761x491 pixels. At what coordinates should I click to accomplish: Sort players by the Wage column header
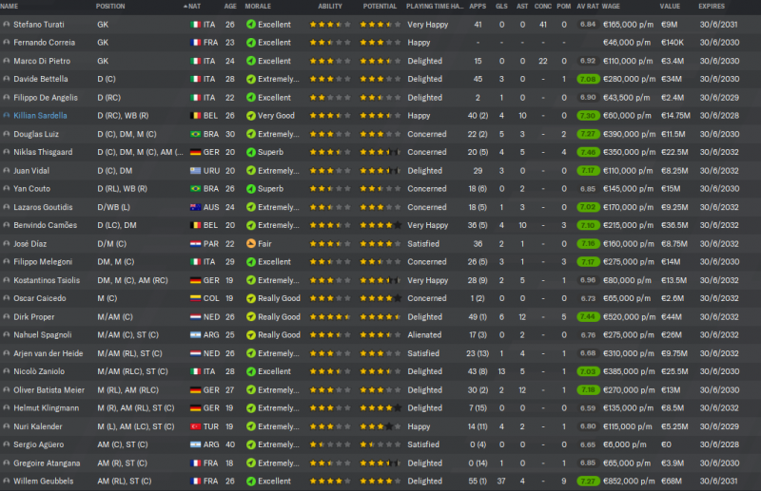pyautogui.click(x=613, y=7)
